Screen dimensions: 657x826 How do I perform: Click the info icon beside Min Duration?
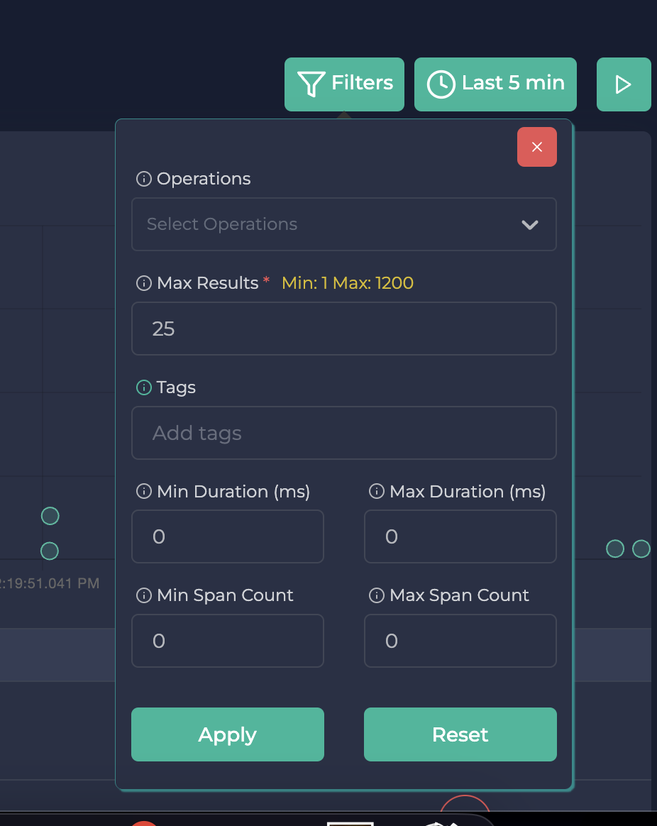click(x=143, y=492)
